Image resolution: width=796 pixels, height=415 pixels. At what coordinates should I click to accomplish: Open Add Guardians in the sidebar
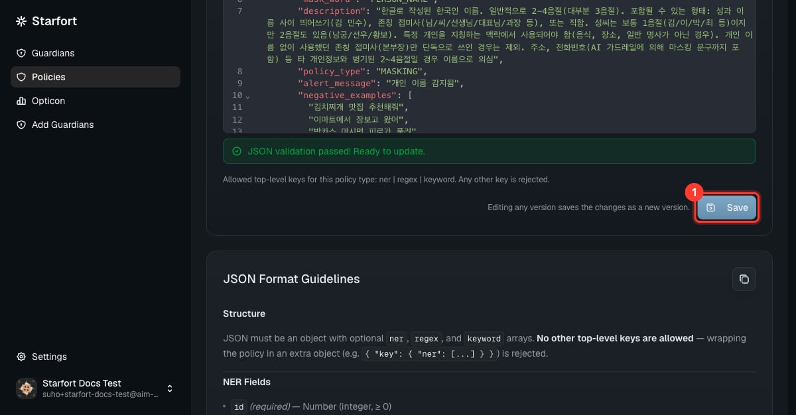point(96,125)
